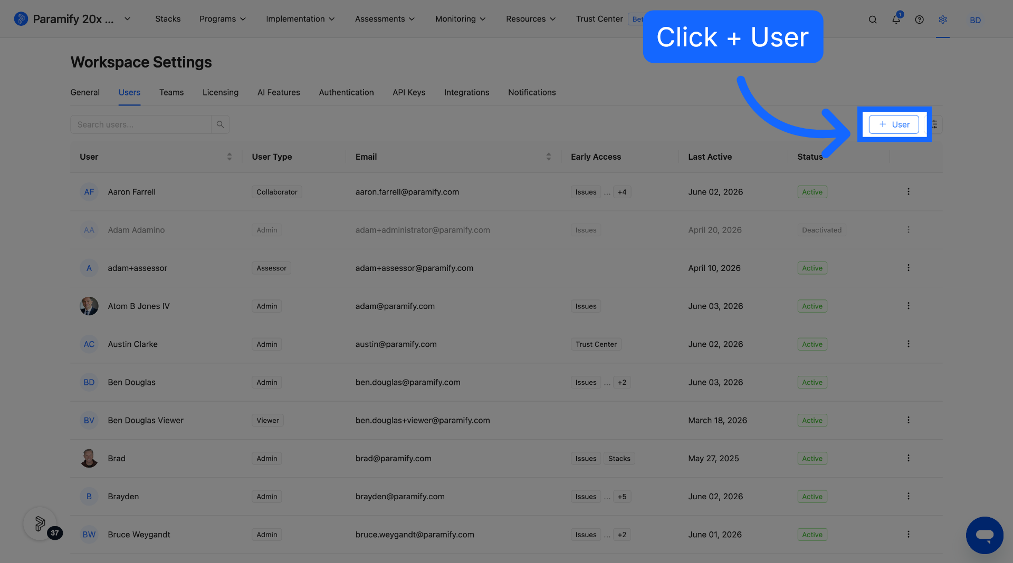1013x563 pixels.
Task: Expand the Assessments menu
Action: (385, 19)
